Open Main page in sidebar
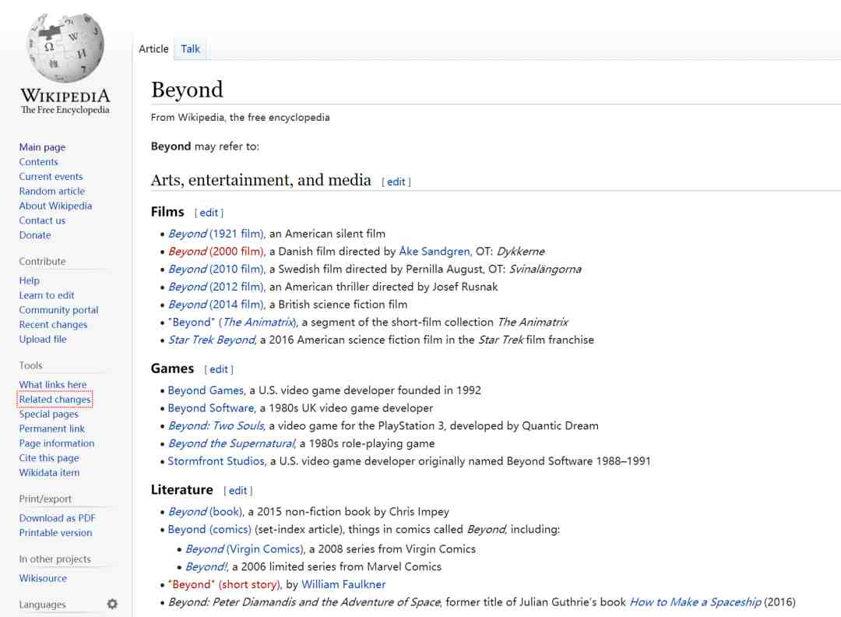Viewport: 841px width, 617px height. tap(42, 147)
